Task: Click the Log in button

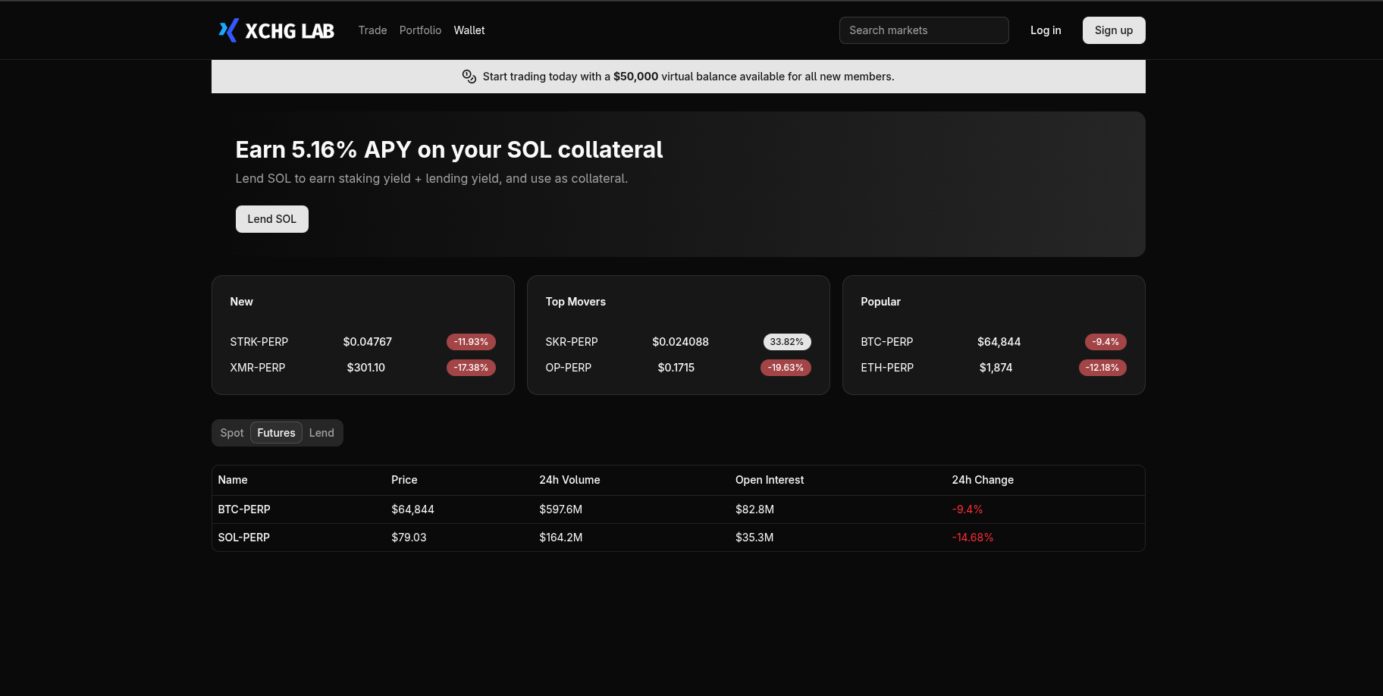Action: pos(1045,30)
